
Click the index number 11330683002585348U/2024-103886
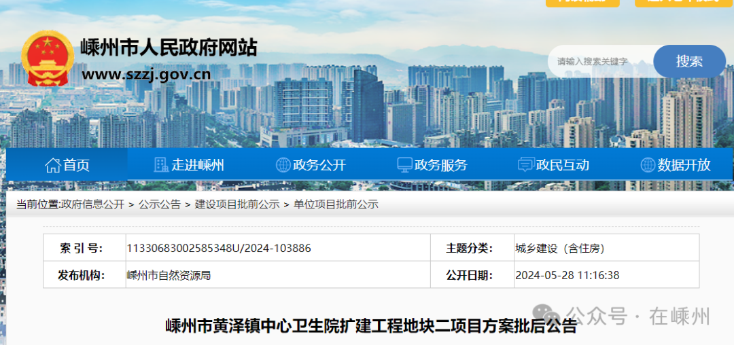click(219, 249)
